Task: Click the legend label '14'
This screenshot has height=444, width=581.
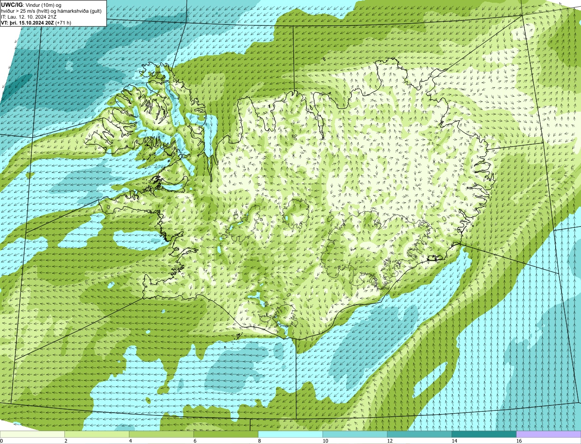Action: tap(454, 441)
